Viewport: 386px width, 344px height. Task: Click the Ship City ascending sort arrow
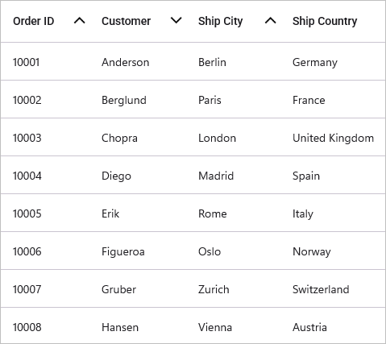[271, 21]
